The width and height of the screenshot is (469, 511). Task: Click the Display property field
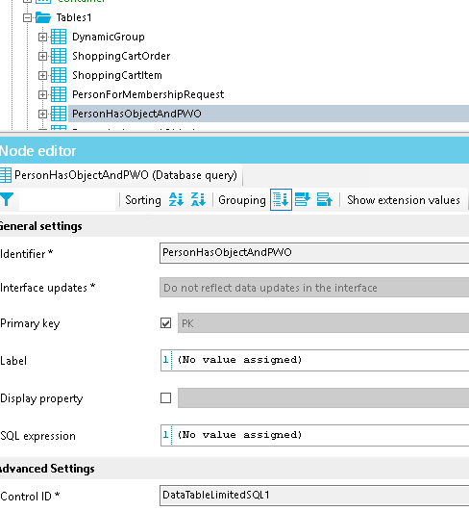(x=324, y=397)
